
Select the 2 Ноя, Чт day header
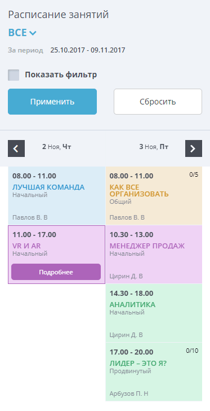[56, 147]
